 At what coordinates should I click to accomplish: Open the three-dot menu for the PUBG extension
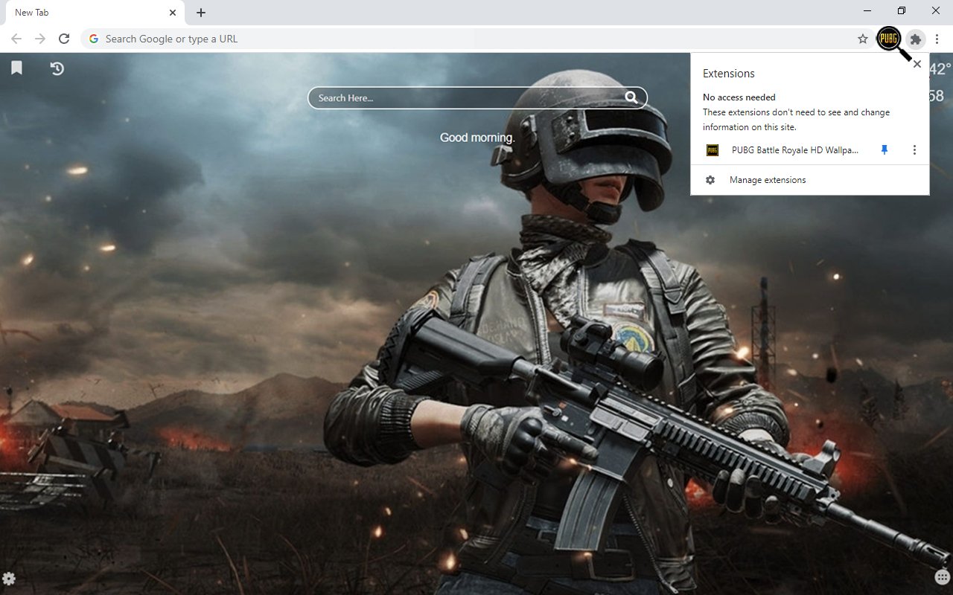(x=914, y=149)
